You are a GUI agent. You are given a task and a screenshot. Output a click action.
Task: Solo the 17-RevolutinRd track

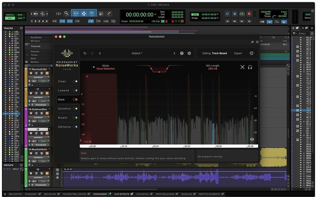(42, 73)
